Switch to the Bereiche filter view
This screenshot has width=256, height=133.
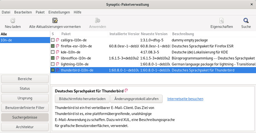point(25,79)
